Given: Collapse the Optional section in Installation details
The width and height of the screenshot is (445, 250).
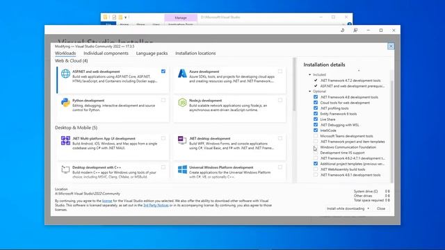Looking at the screenshot, I should point(310,91).
